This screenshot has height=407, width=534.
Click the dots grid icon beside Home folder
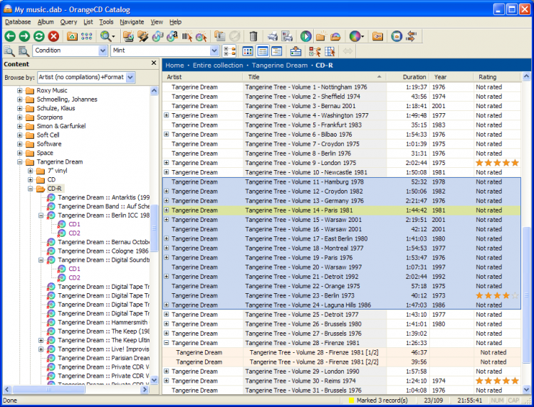(86, 36)
